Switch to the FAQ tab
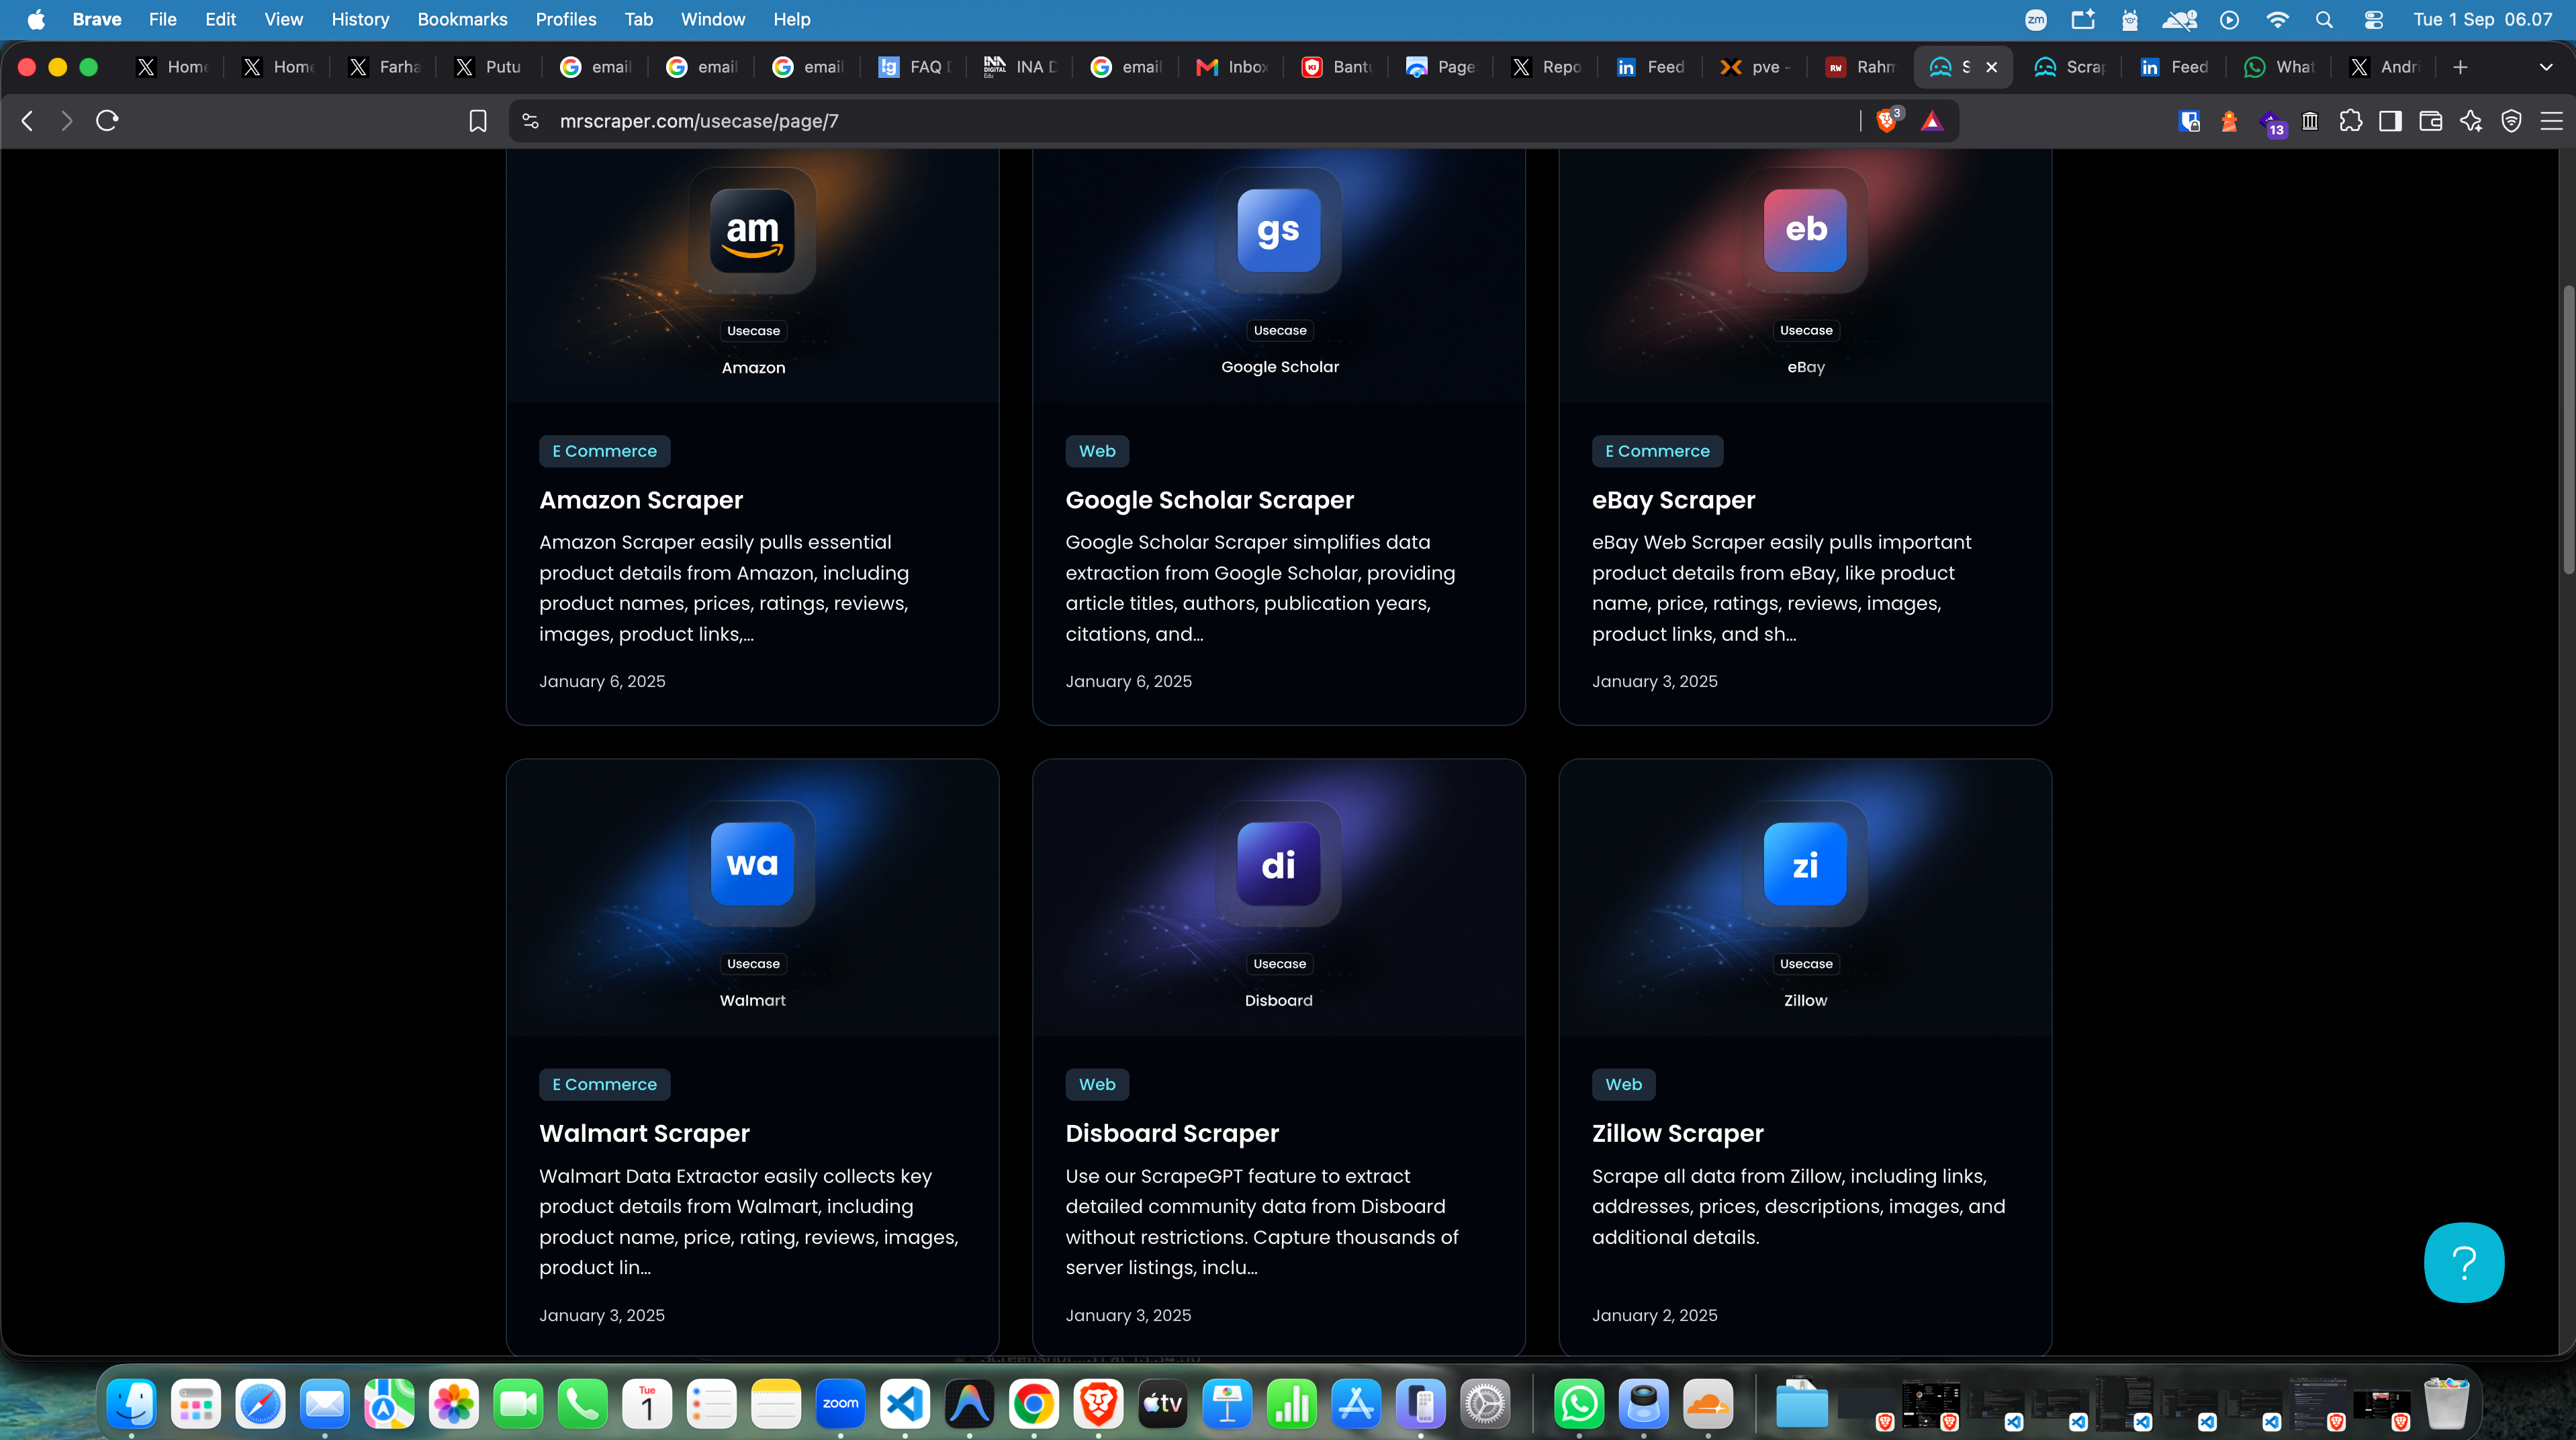Viewport: 2576px width, 1440px height. point(915,67)
